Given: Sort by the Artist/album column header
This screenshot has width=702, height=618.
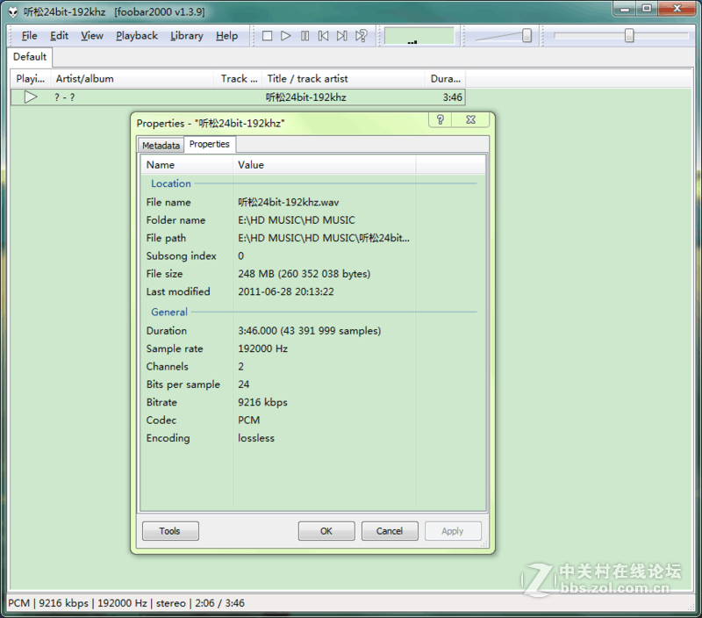Looking at the screenshot, I should click(132, 79).
